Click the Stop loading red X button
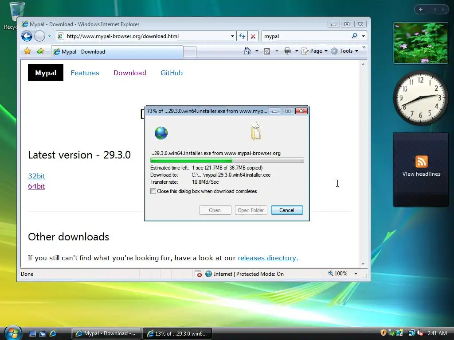This screenshot has height=340, width=454. click(x=253, y=36)
